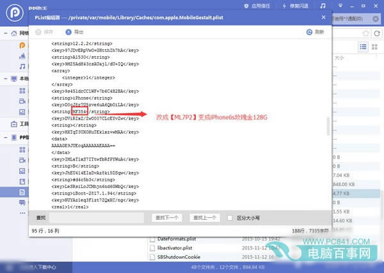Image resolution: width=384 pixels, height=273 pixels.
Task: Click the book icon under device section
Action: 22,182
